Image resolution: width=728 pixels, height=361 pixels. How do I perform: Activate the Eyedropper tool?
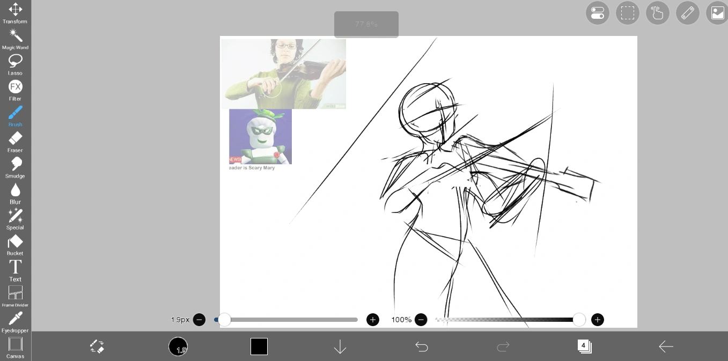15,318
